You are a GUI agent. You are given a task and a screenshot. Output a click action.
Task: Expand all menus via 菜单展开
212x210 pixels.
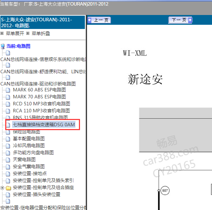click(15, 33)
